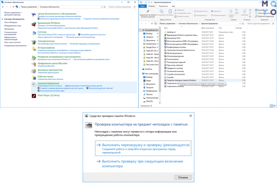Viewport: 277px width, 187px height.
Task: Click the История файлов icon
Action: (34, 49)
